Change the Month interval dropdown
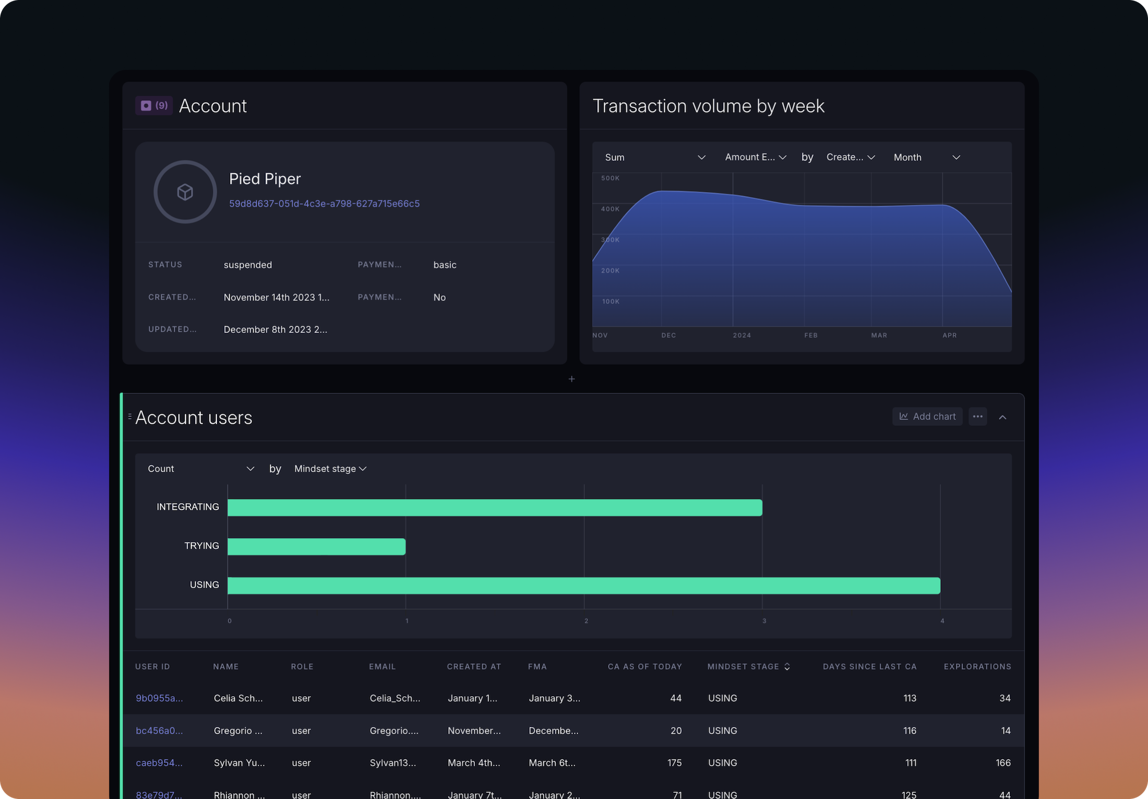1148x799 pixels. 926,157
